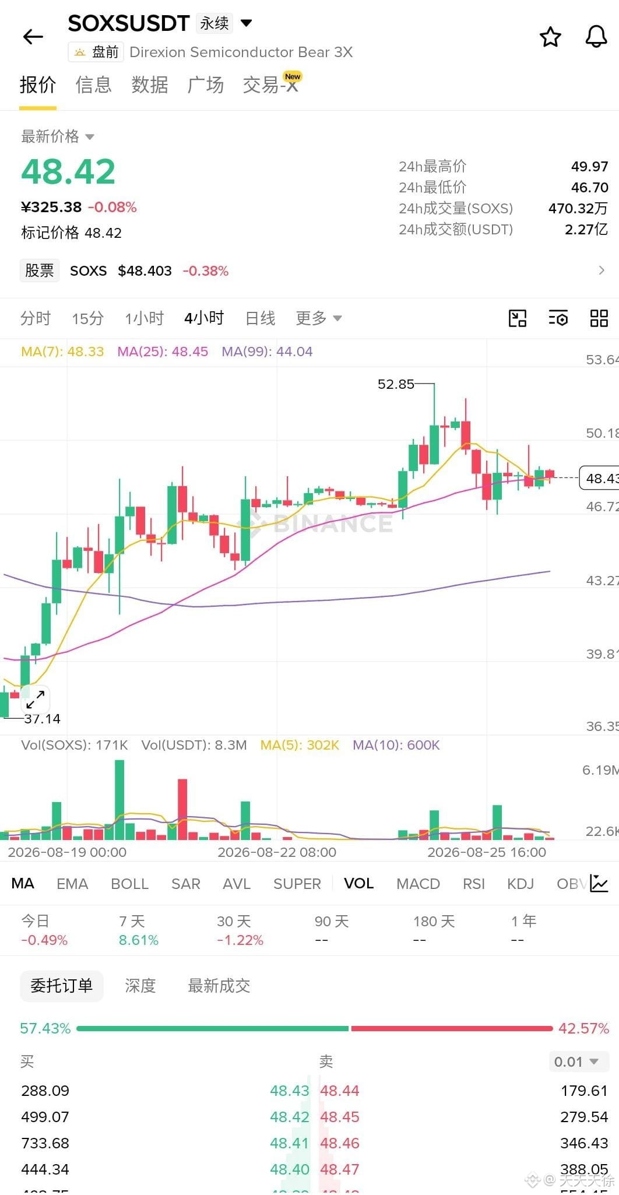
Task: Open 深度 depth view
Action: pyautogui.click(x=140, y=986)
